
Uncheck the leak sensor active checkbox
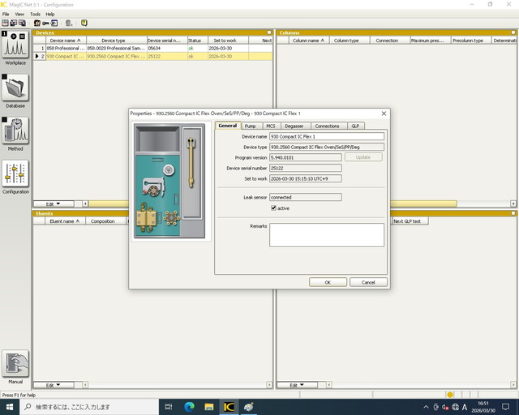[x=273, y=208]
